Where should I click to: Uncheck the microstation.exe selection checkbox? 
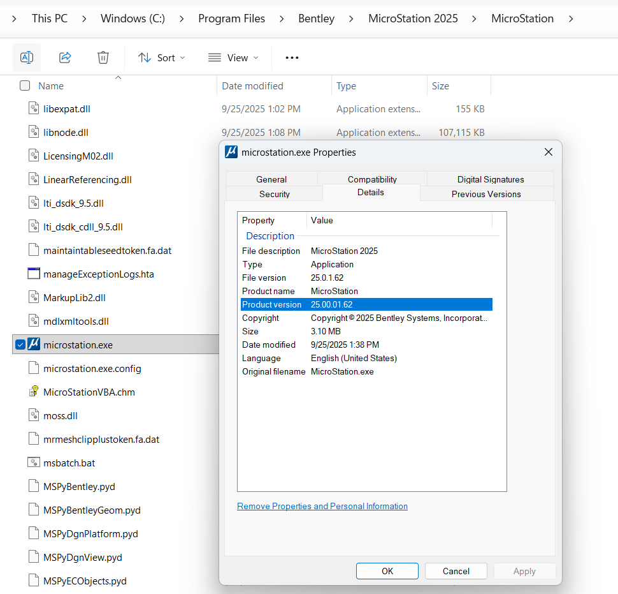pos(20,345)
